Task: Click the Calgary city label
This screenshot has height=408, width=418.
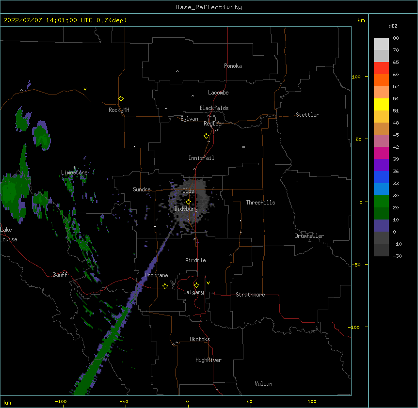Action: click(193, 292)
